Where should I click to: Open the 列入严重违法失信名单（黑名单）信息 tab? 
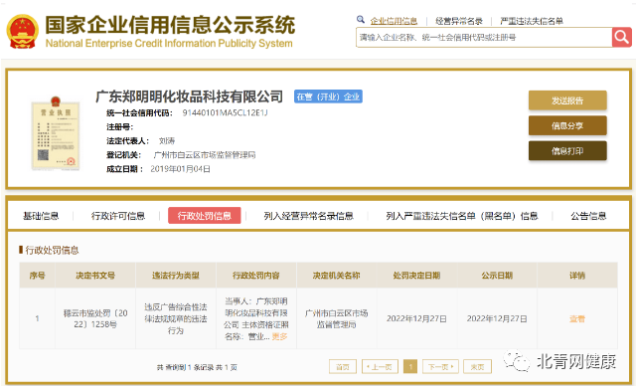point(462,216)
